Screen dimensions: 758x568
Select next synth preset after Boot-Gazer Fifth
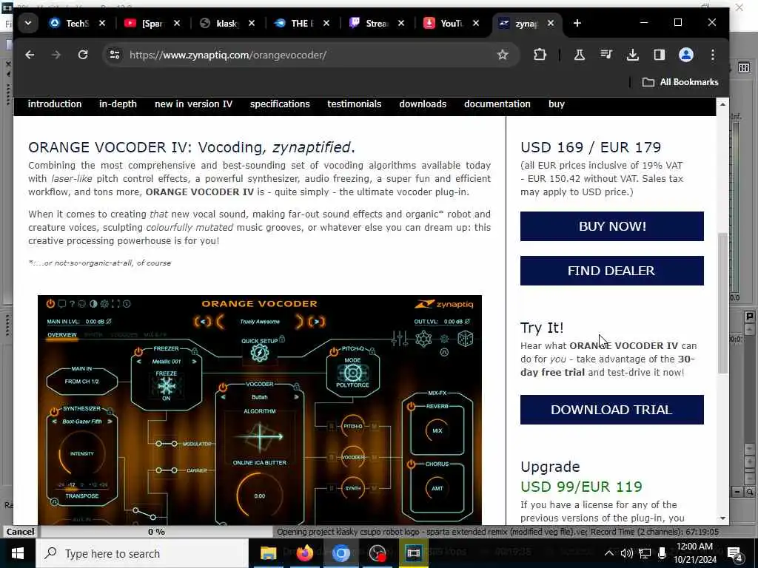tap(110, 422)
